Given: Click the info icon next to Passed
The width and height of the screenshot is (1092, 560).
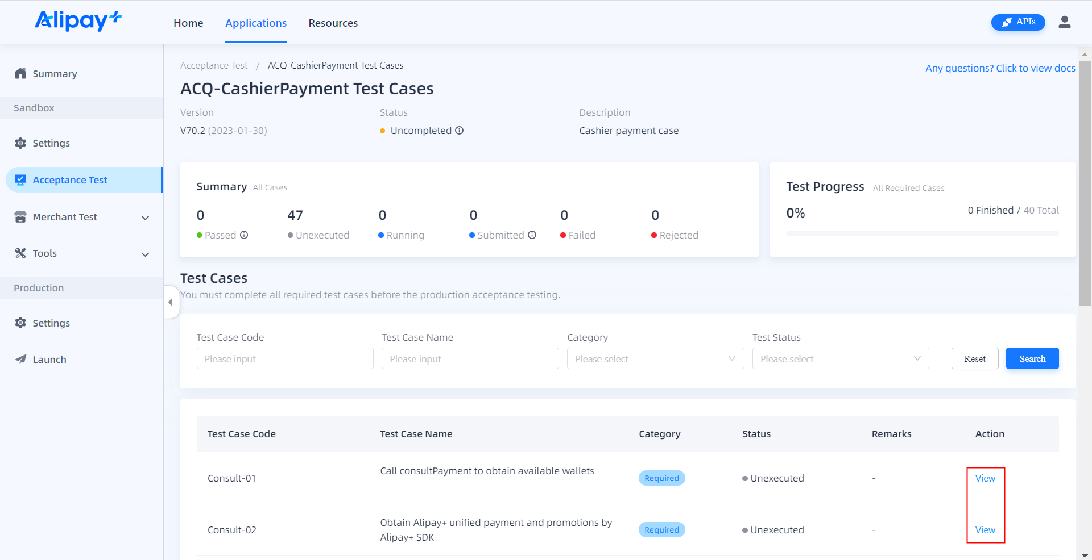Looking at the screenshot, I should 244,235.
